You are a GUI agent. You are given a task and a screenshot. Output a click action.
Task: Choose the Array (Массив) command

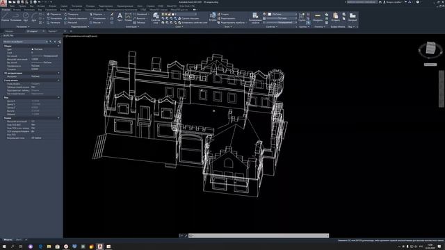(x=95, y=22)
